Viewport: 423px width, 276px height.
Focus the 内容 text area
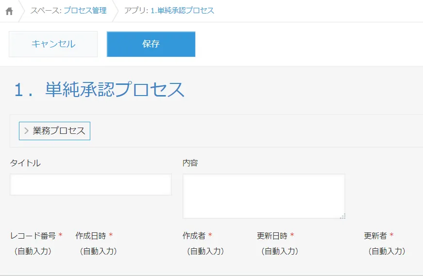click(x=264, y=196)
